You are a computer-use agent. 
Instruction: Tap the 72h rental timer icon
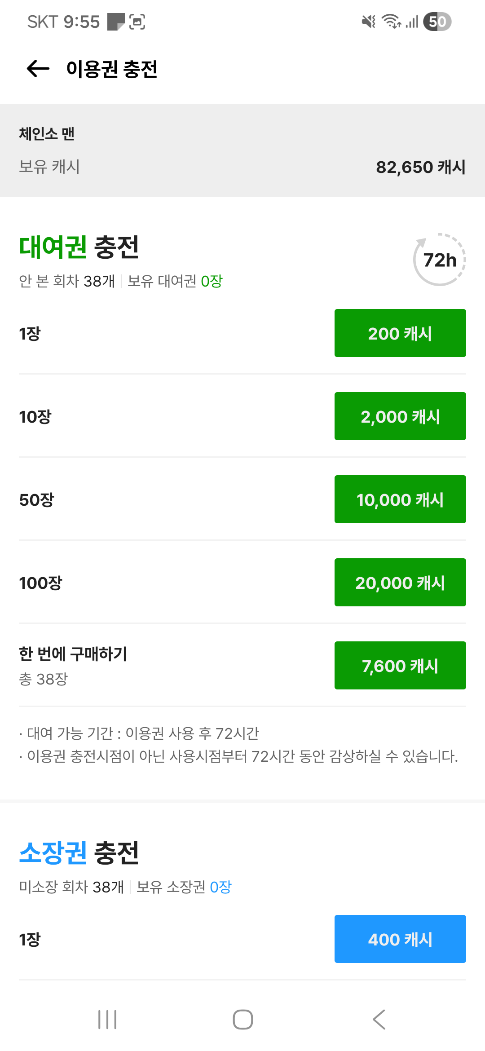pyautogui.click(x=440, y=260)
